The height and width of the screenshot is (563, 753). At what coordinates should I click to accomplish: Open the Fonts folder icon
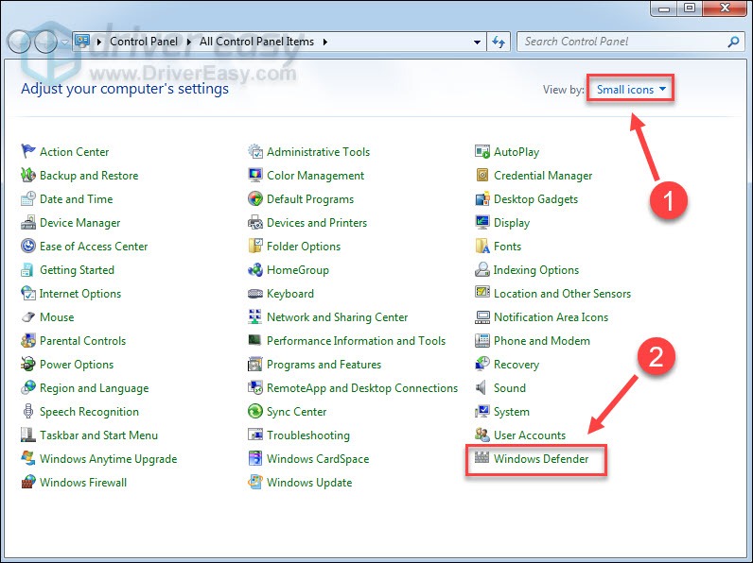482,246
